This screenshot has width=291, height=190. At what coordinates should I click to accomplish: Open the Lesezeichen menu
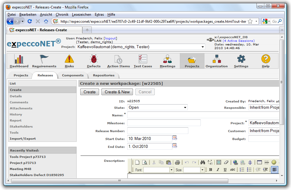[82, 15]
